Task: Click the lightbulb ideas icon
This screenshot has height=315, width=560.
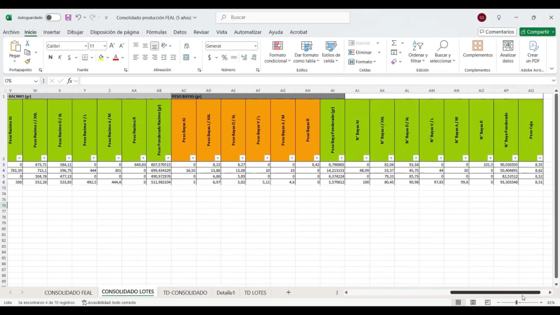Action: [499, 17]
